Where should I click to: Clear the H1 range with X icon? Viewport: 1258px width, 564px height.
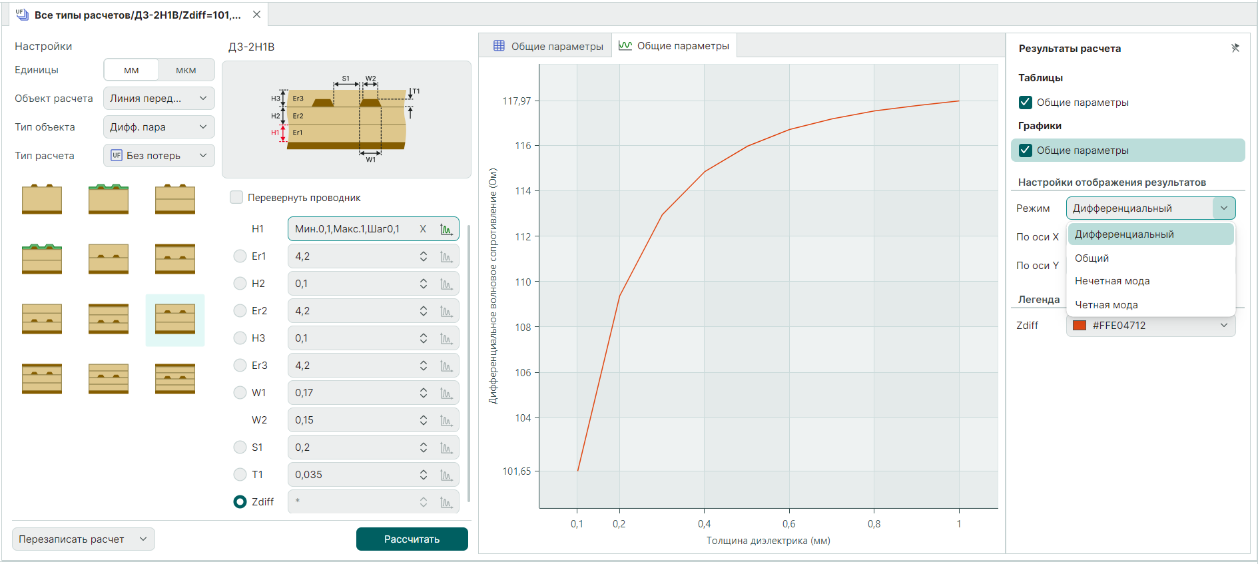[423, 229]
